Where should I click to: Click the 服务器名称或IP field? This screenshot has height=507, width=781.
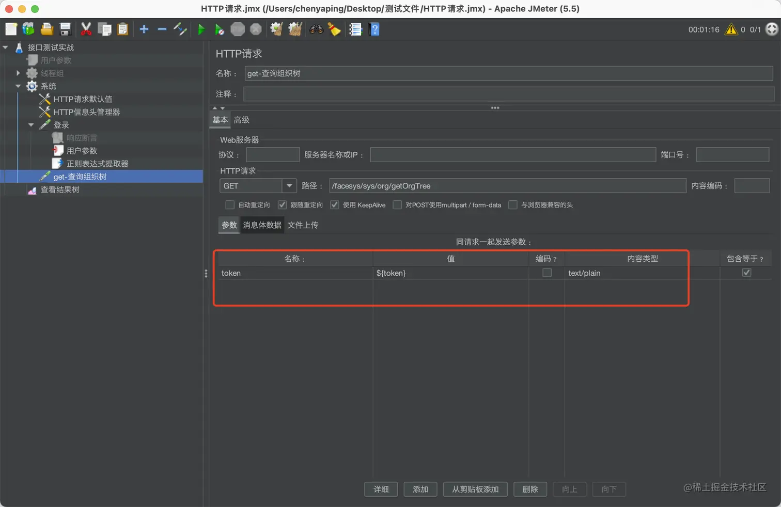tap(513, 155)
